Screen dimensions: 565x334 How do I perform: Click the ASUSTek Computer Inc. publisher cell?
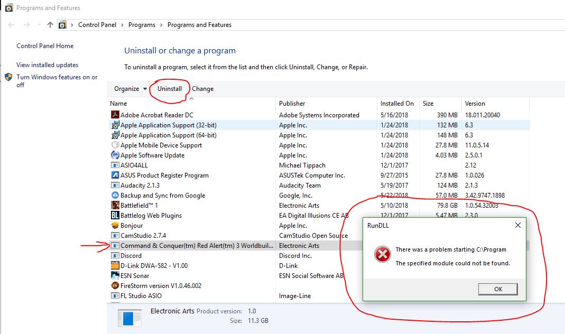click(x=312, y=175)
